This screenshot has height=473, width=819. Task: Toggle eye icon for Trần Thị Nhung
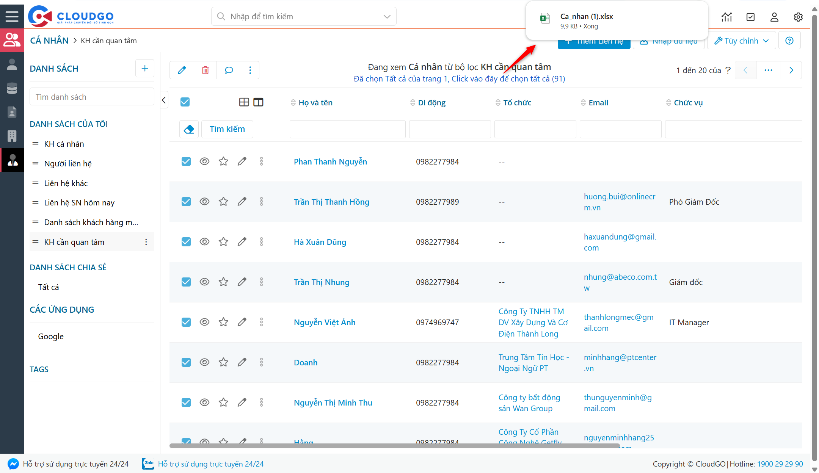tap(204, 282)
